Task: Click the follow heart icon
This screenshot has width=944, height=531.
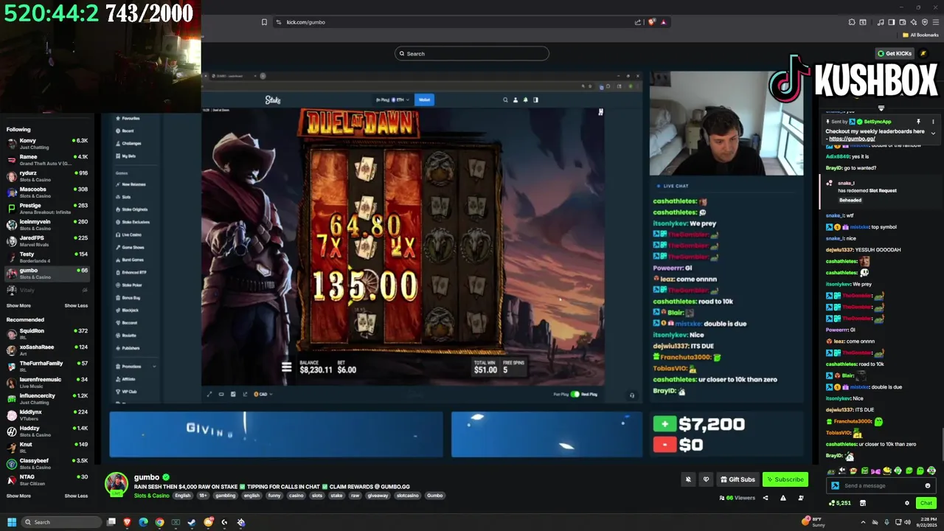Action: coord(706,479)
